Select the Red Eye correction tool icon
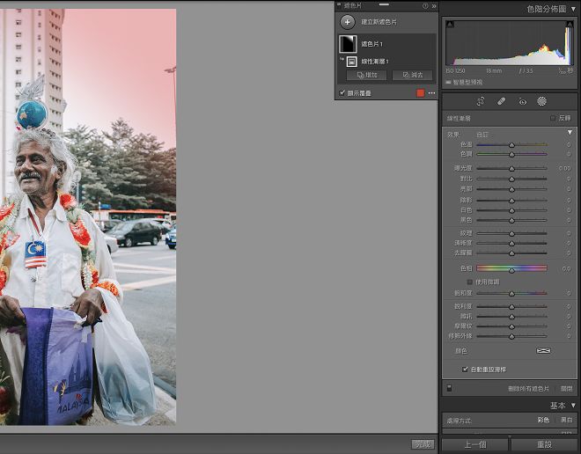Screen dimensions: 581x454 pos(522,101)
